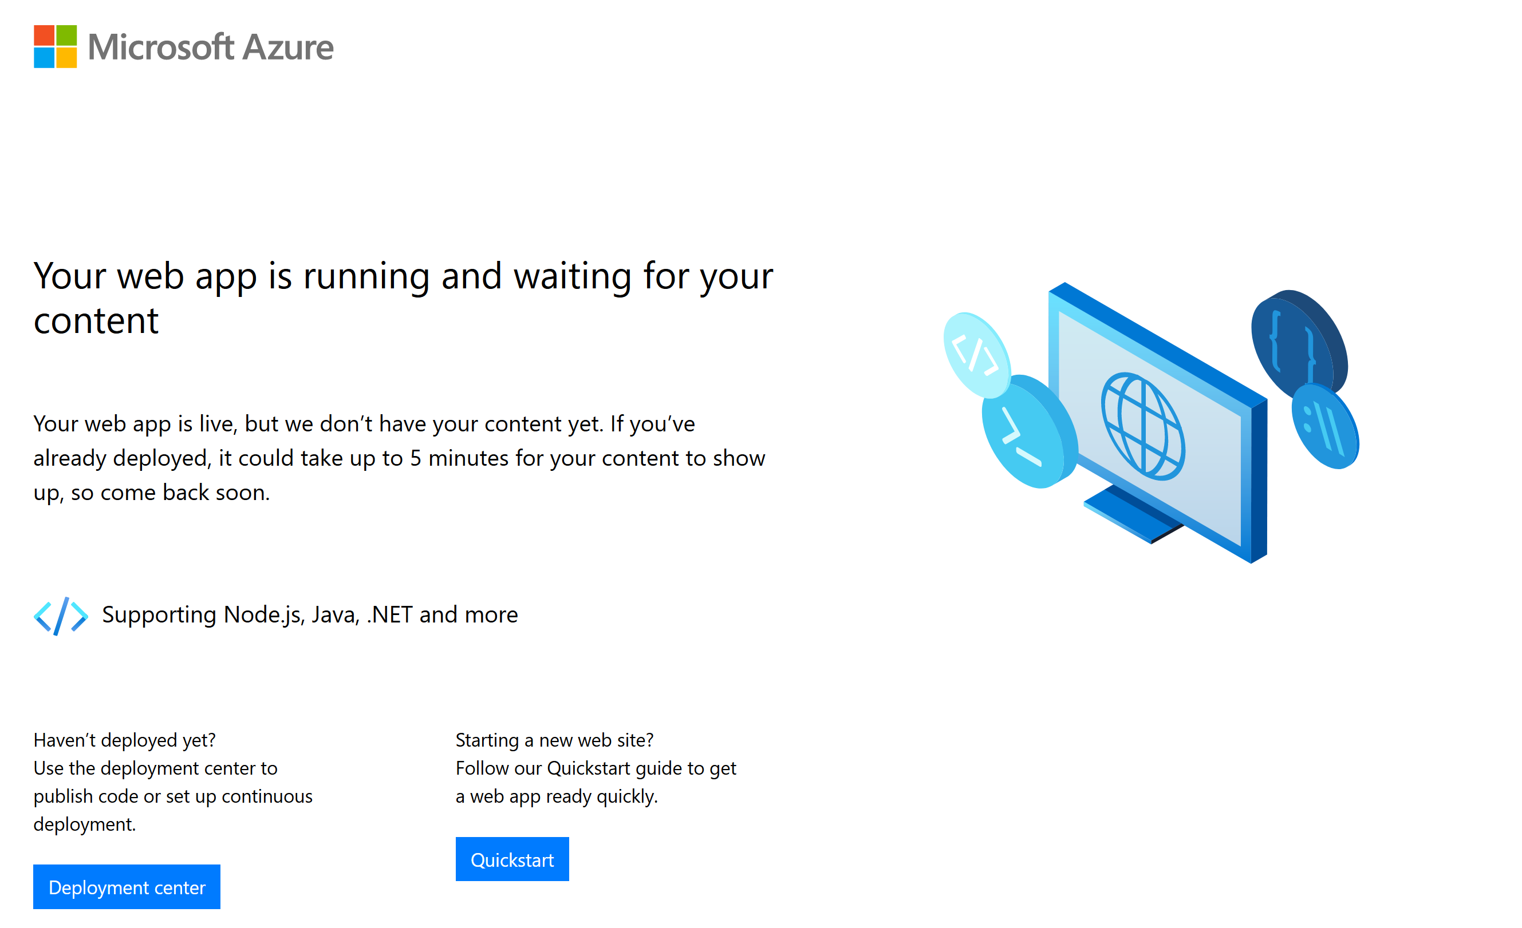Click the blue code brackets icon
Viewport: 1522px width, 928px height.
pos(61,616)
